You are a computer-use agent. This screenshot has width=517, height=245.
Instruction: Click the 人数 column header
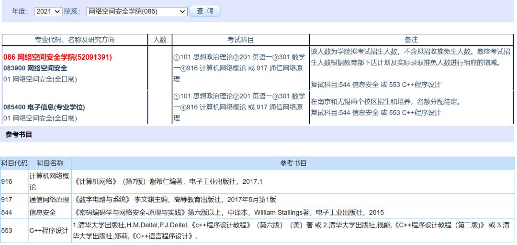pos(160,40)
